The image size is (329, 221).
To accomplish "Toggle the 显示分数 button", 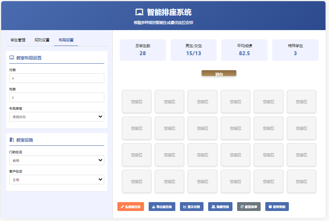I will click(x=192, y=207).
